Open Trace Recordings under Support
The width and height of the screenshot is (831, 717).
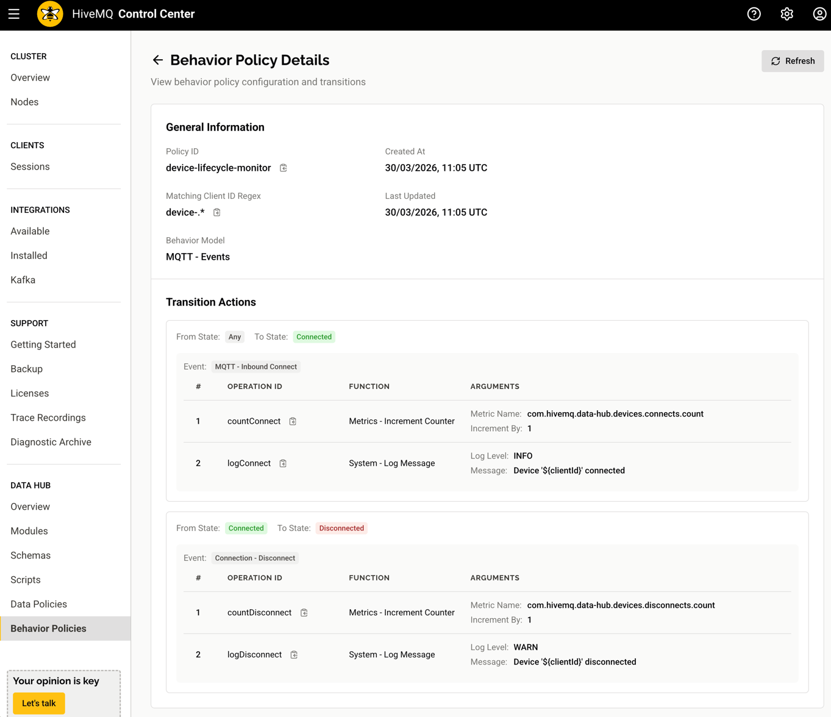pos(48,417)
